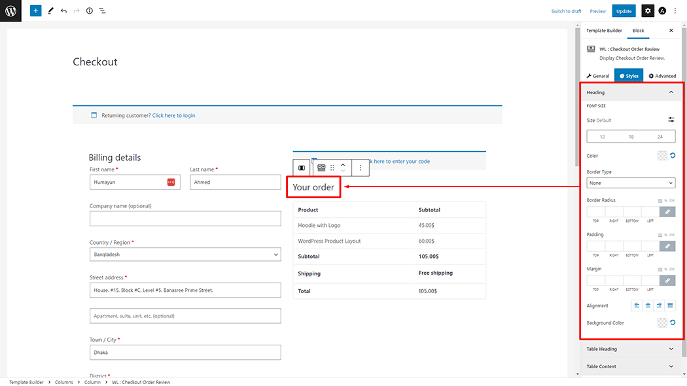The height and width of the screenshot is (386, 687).
Task: Open the document details info icon
Action: coord(90,11)
